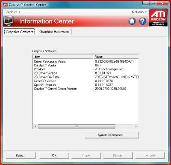171x165 pixels.
Task: Select the Catalyst Version row label
Action: point(46,65)
